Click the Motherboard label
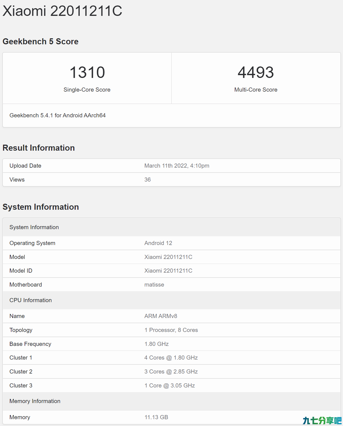This screenshot has width=343, height=426. [x=26, y=285]
